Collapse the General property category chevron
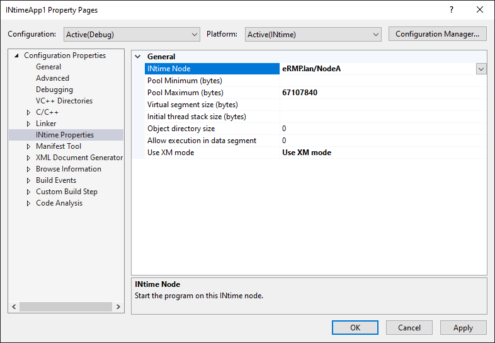The width and height of the screenshot is (495, 343). (x=138, y=57)
